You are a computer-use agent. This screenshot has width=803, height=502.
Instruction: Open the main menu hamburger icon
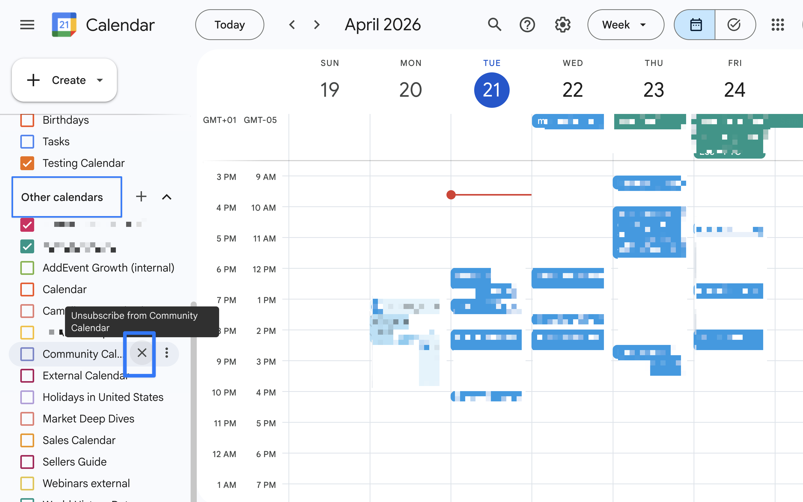[27, 25]
